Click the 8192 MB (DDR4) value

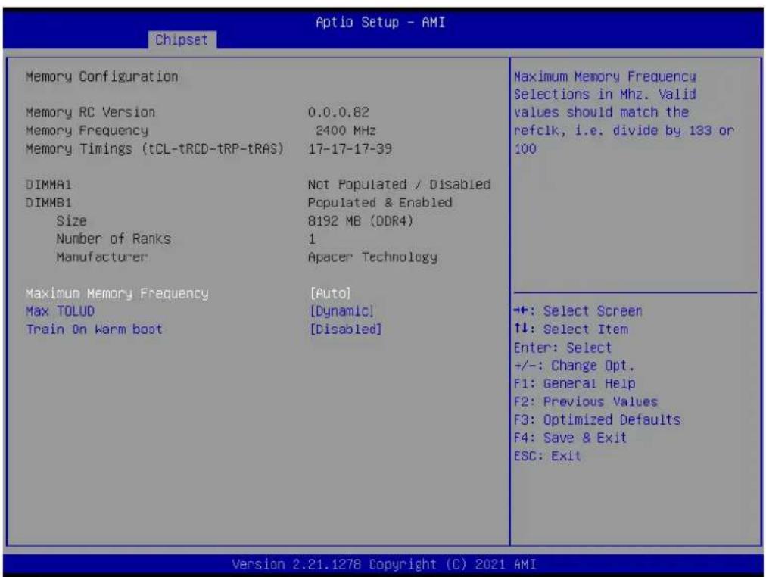pos(360,221)
